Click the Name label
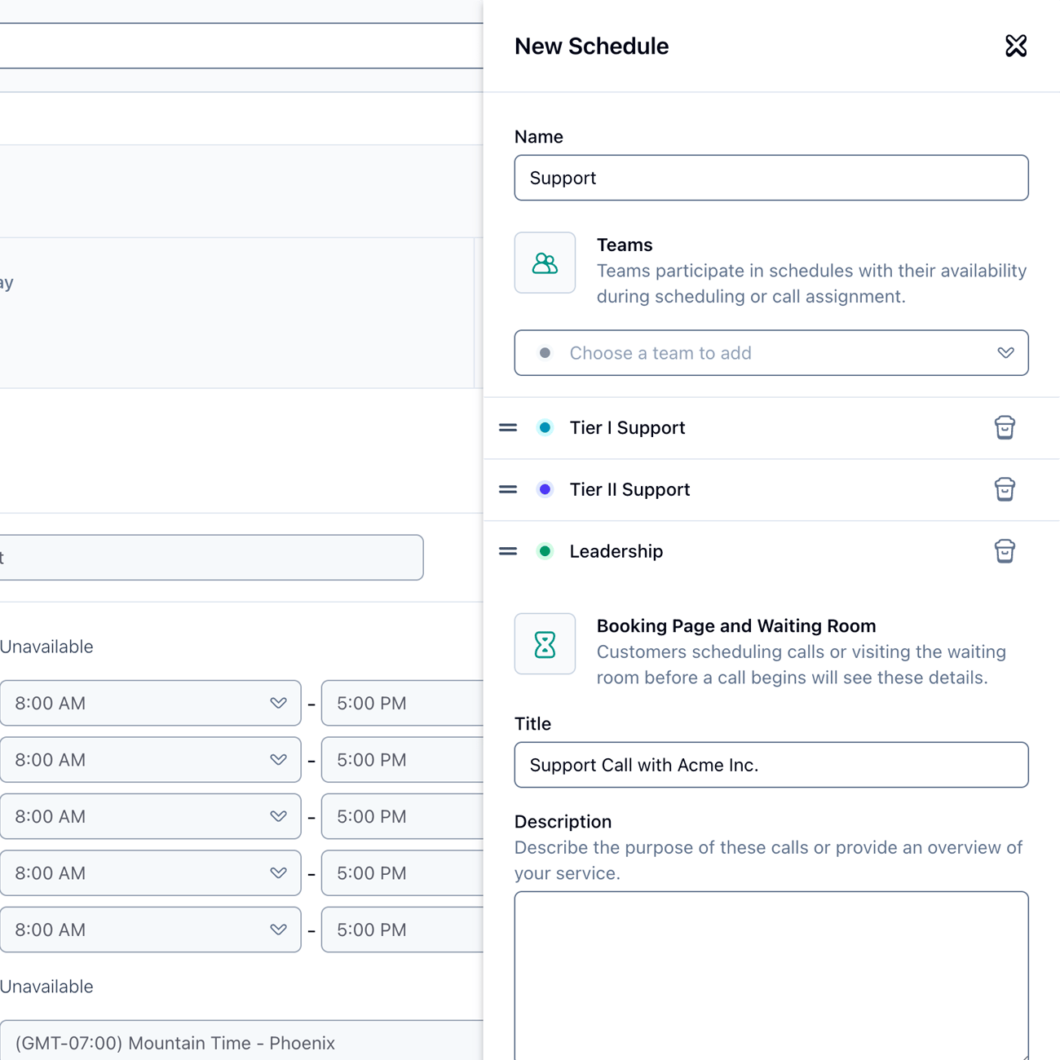 pos(538,136)
